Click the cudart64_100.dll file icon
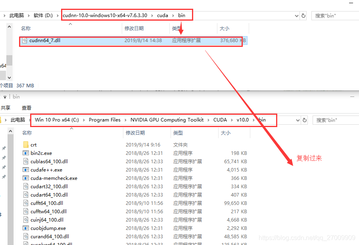Image resolution: width=359 pixels, height=245 pixels. tap(26, 195)
